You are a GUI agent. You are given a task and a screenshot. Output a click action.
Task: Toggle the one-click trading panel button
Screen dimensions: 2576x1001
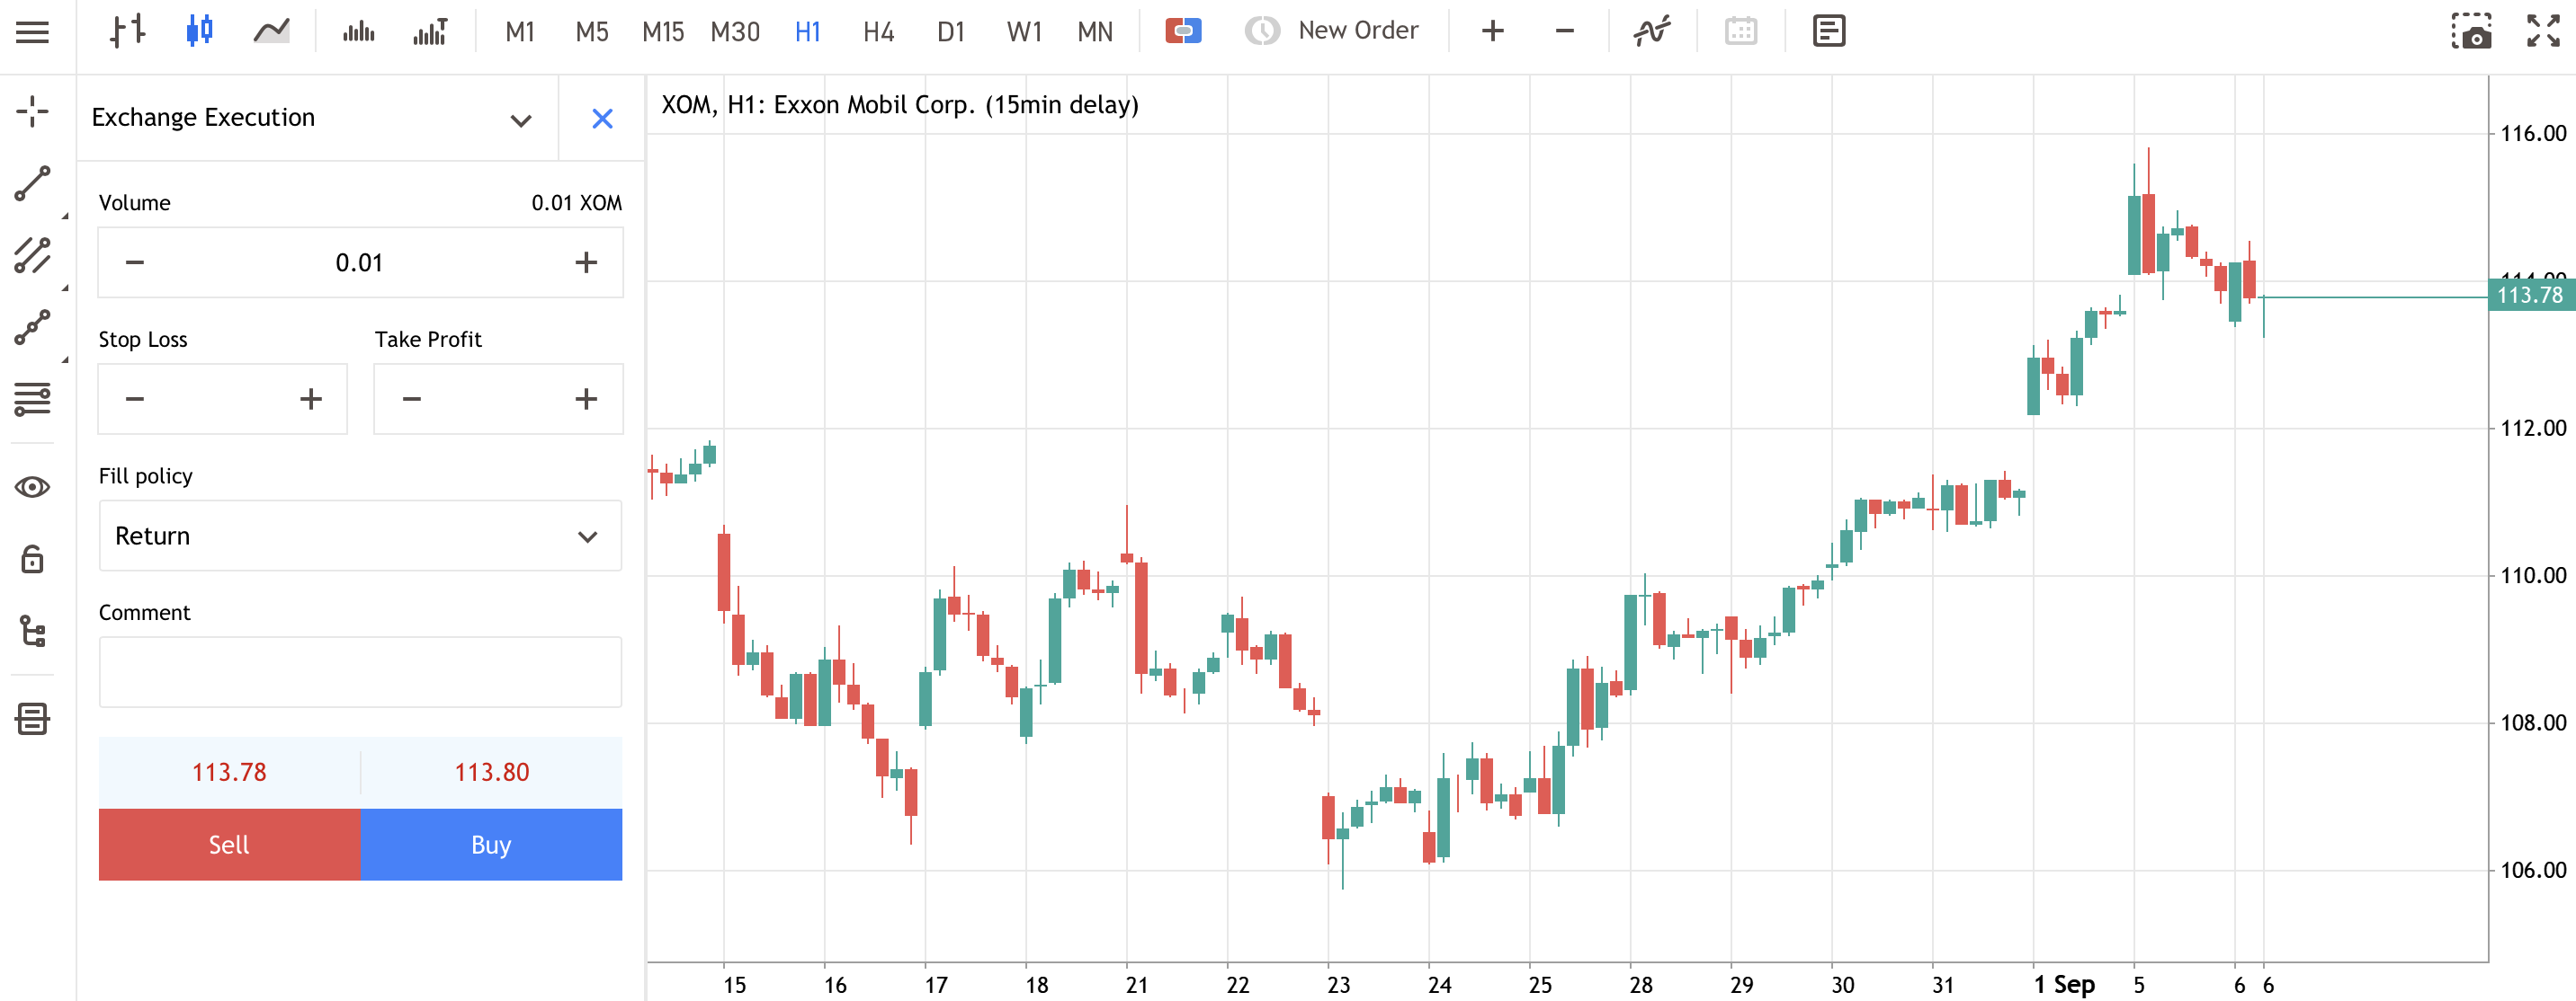[1183, 31]
